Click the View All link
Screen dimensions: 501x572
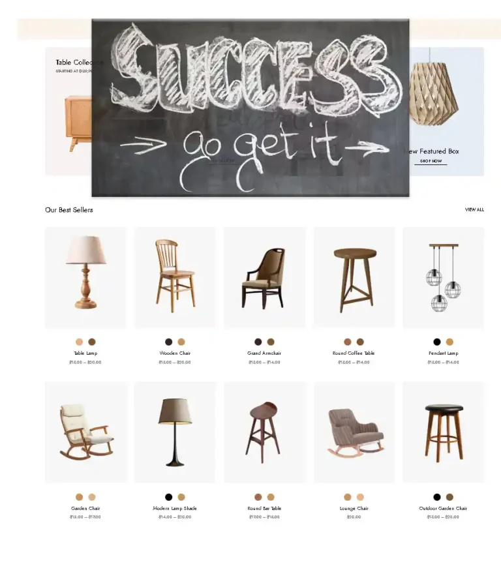tap(474, 210)
